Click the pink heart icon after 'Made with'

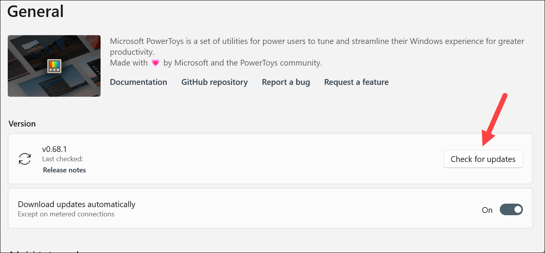(x=155, y=63)
